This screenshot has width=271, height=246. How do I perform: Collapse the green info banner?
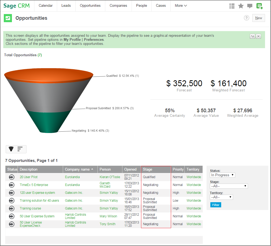click(x=252, y=36)
